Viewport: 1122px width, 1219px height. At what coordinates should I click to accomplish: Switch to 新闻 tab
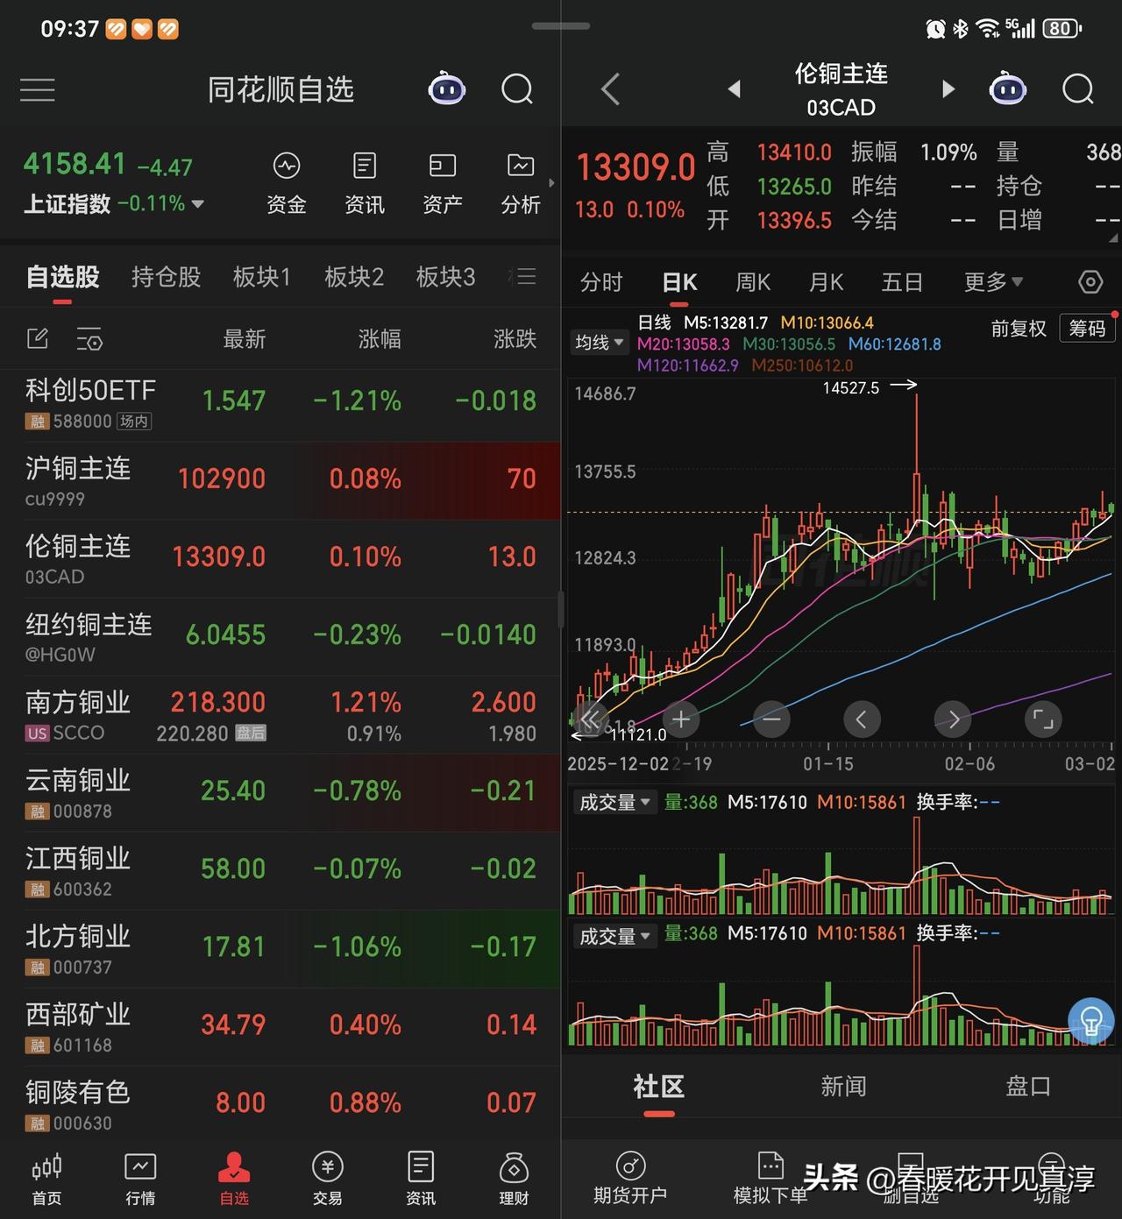click(x=843, y=1087)
